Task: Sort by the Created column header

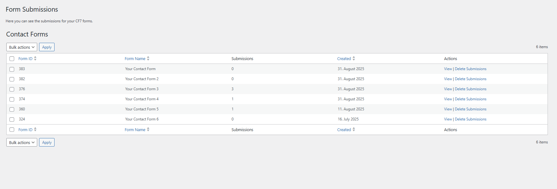Action: pos(344,59)
